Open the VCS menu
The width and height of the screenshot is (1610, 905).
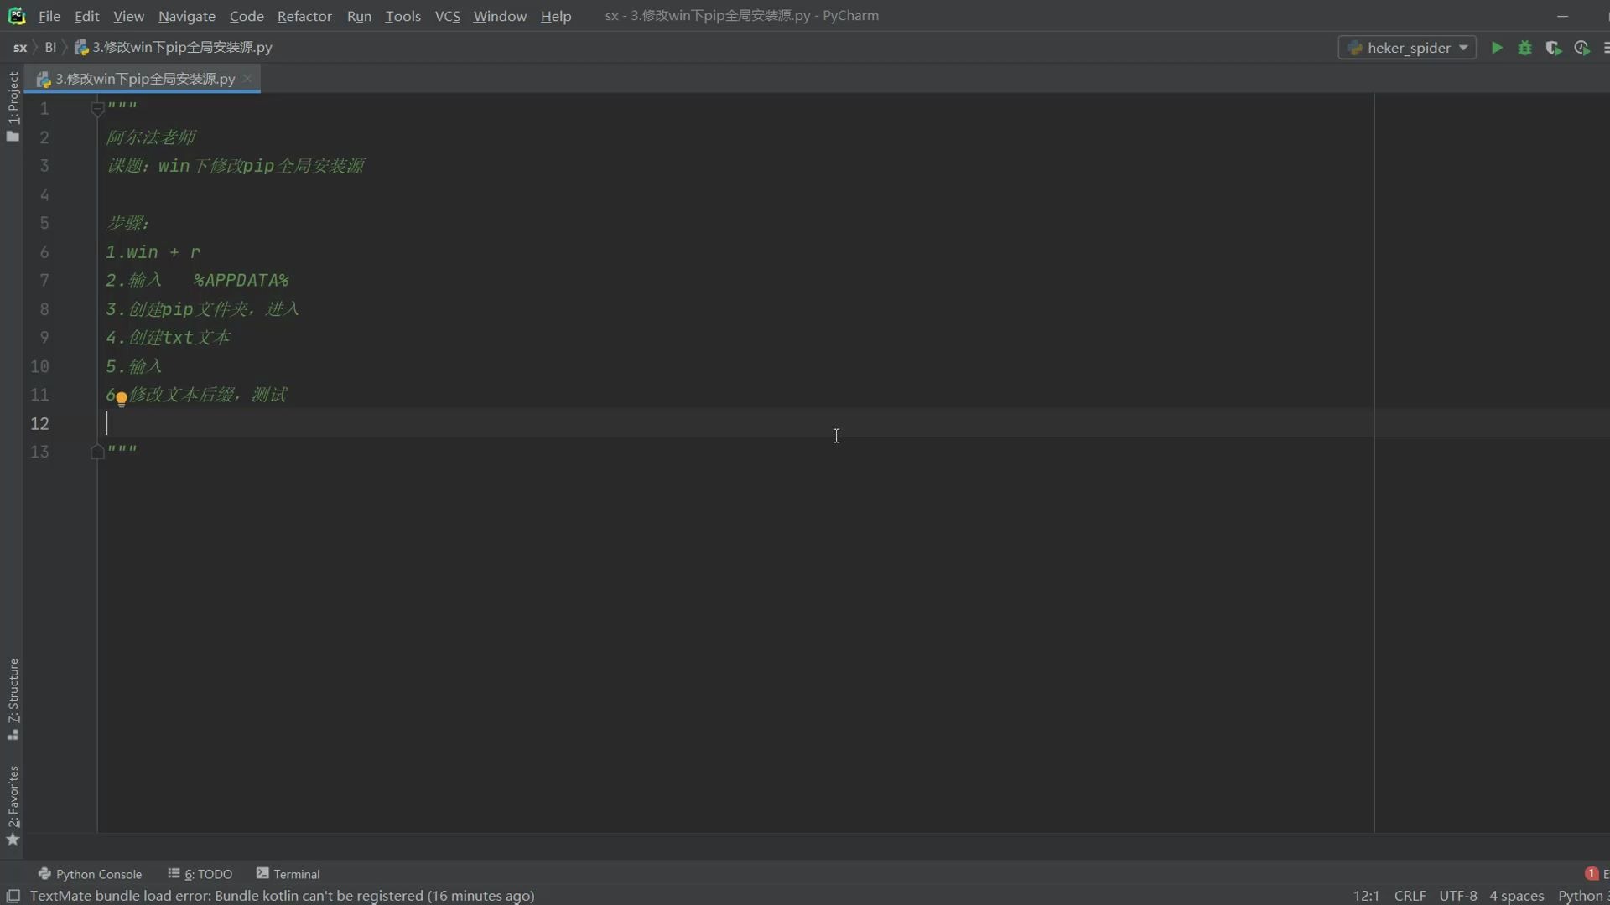tap(447, 16)
